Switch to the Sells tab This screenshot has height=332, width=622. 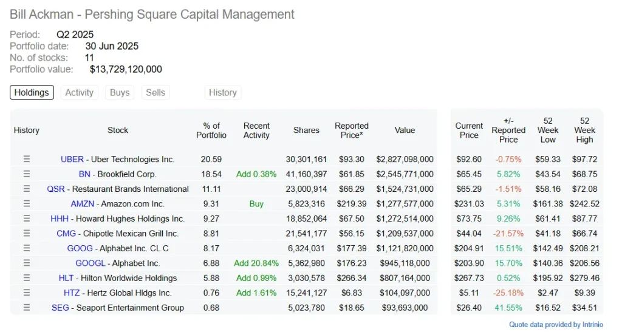tap(155, 92)
